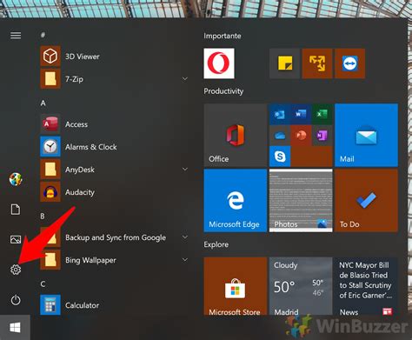Viewport: 412px width, 340px height.
Task: Open the Opera browser tile
Action: [219, 63]
